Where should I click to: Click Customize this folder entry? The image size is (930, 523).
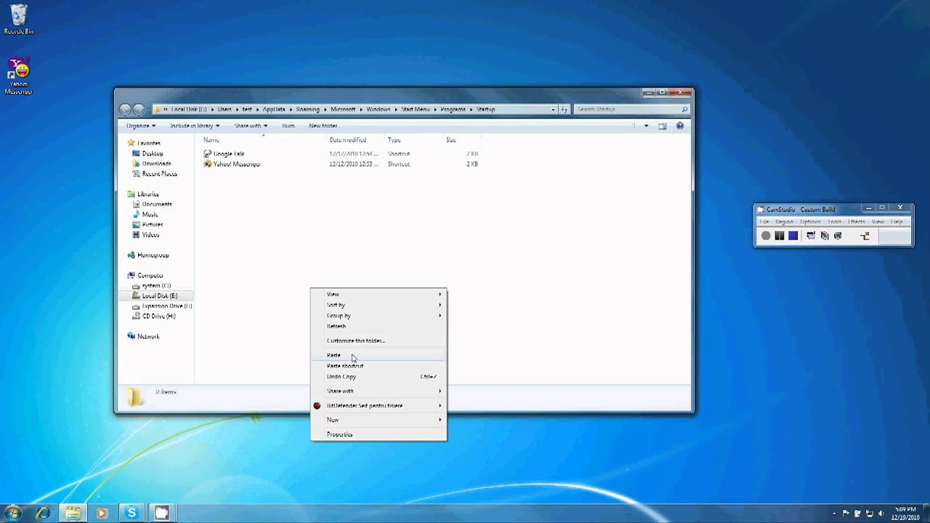[379, 341]
